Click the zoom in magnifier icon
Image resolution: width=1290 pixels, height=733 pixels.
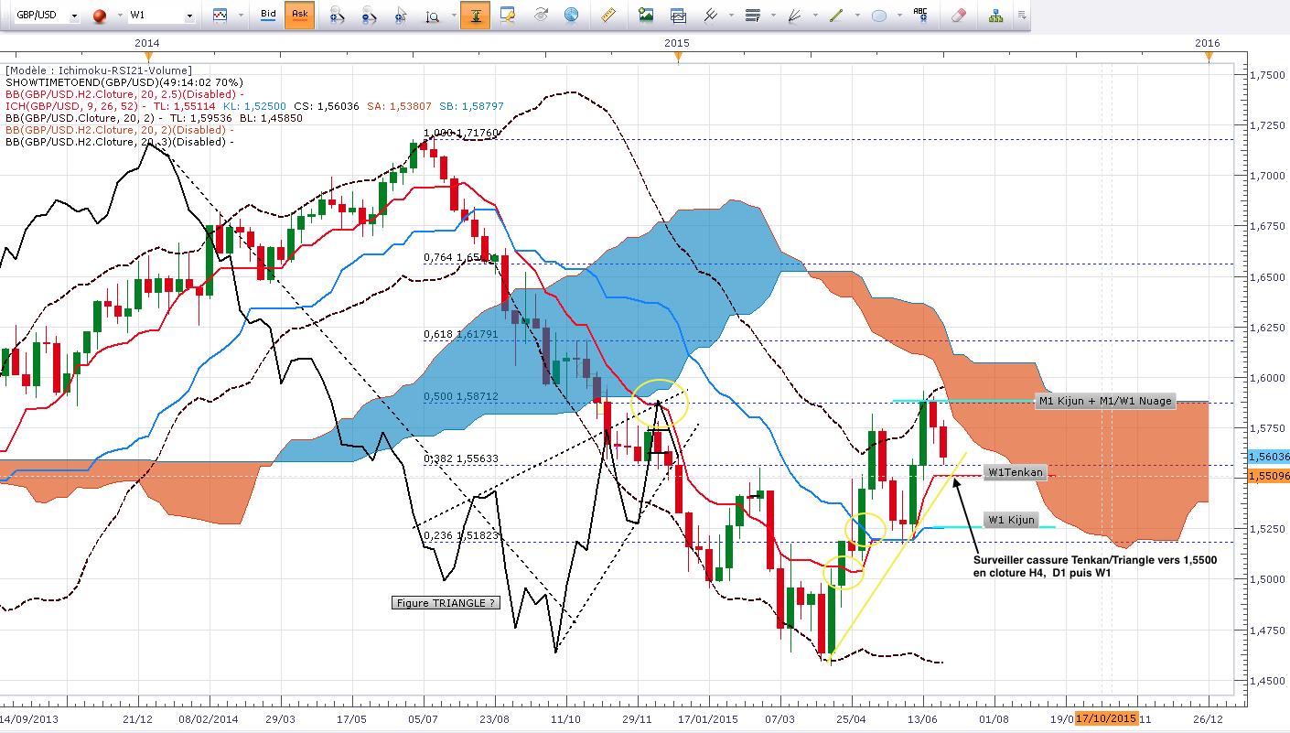pyautogui.click(x=336, y=16)
